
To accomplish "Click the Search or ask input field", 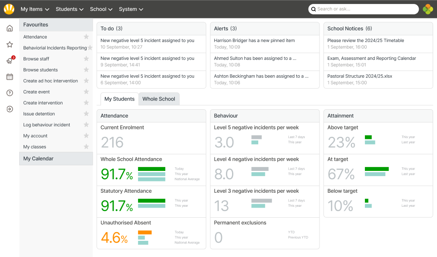I will click(x=365, y=9).
